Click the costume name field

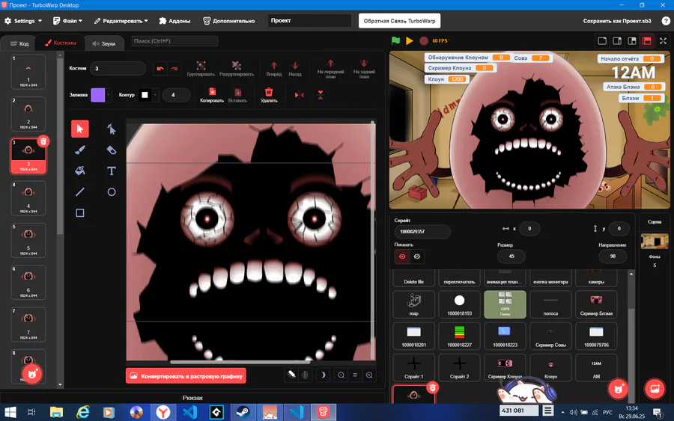point(118,69)
